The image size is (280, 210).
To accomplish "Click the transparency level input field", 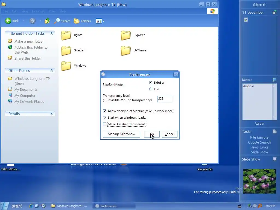I will 165,99.
